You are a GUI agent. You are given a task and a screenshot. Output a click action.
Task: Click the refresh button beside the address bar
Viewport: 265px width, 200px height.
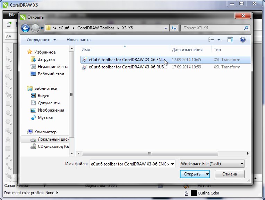pyautogui.click(x=174, y=28)
